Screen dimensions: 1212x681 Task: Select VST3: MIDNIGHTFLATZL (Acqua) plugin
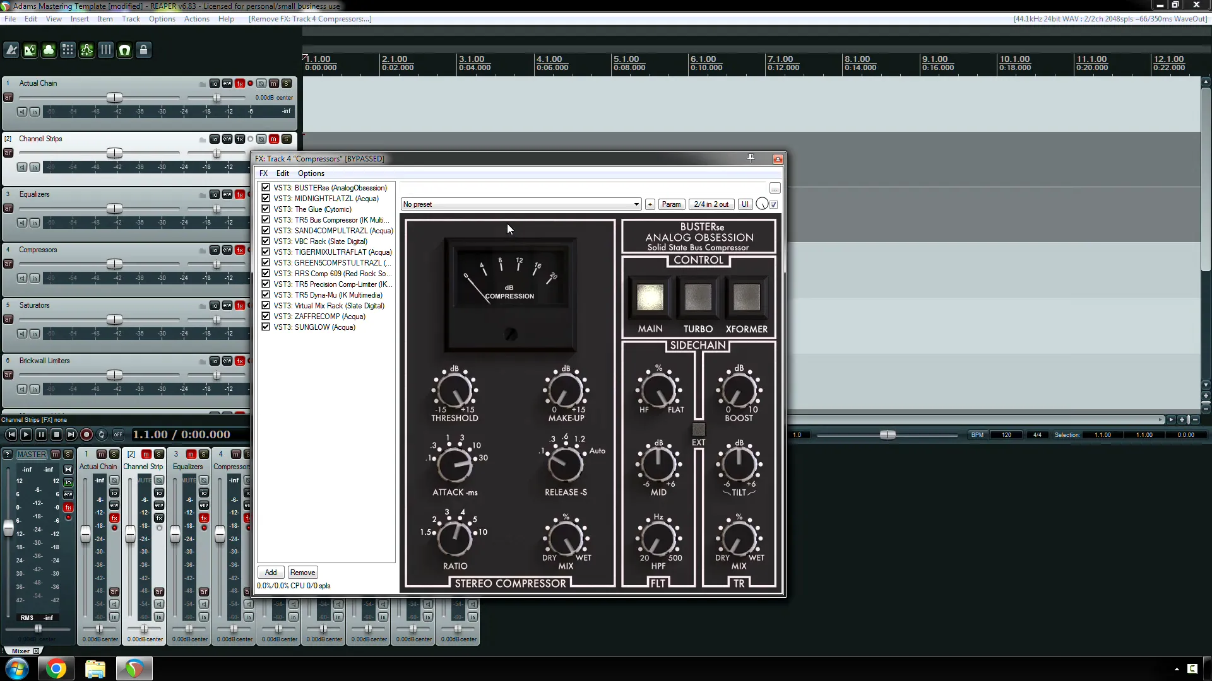(326, 199)
